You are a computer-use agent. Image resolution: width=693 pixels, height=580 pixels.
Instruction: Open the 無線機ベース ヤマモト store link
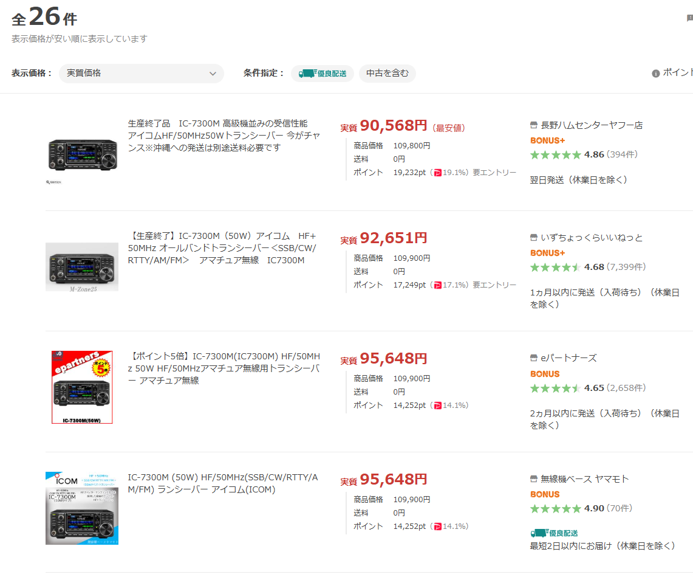coord(584,479)
